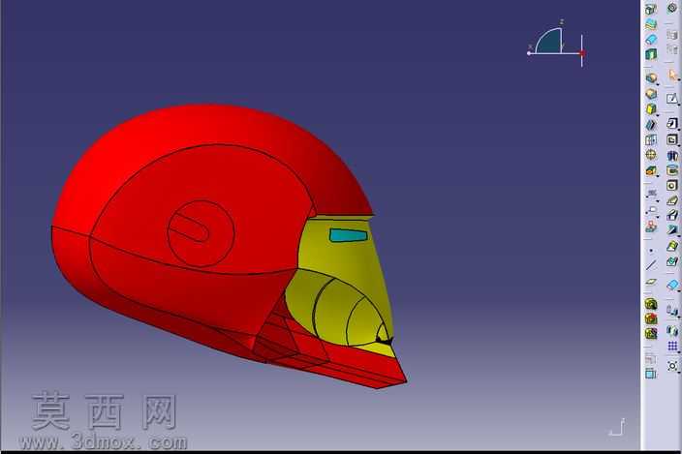Select the Translation transform tool
The height and width of the screenshot is (454, 682).
pos(672,310)
